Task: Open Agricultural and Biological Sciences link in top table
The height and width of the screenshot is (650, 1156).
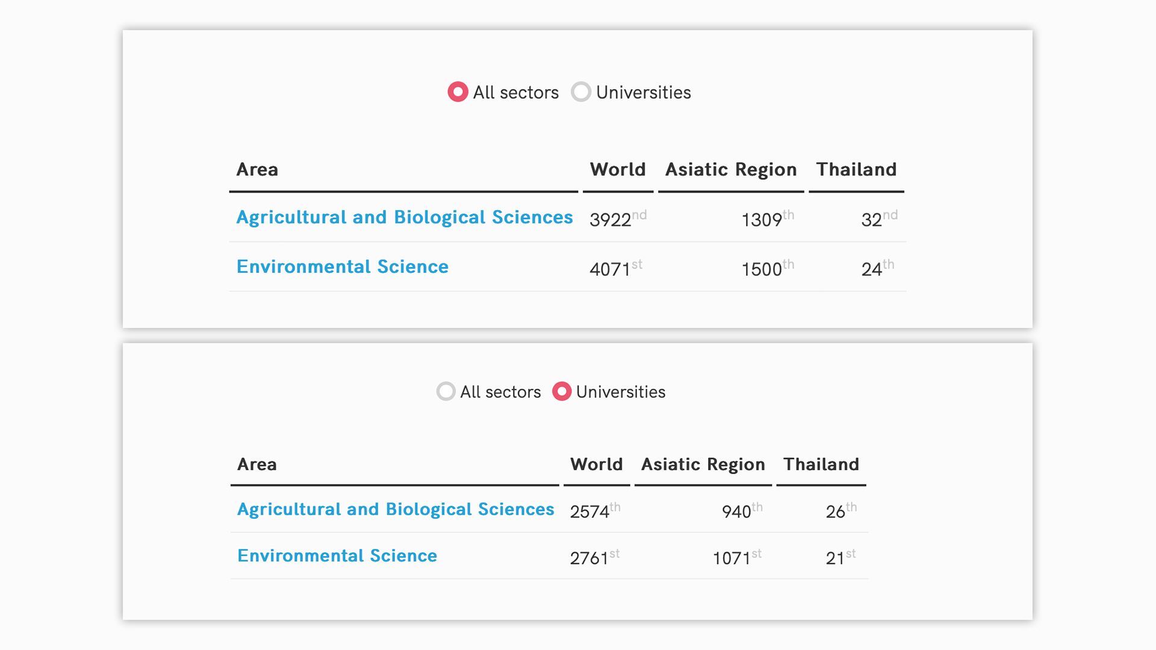Action: pos(405,217)
